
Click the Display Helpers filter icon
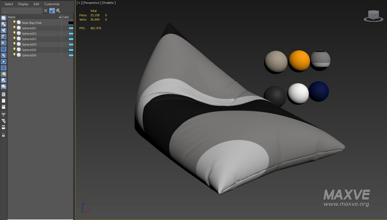pos(3,43)
